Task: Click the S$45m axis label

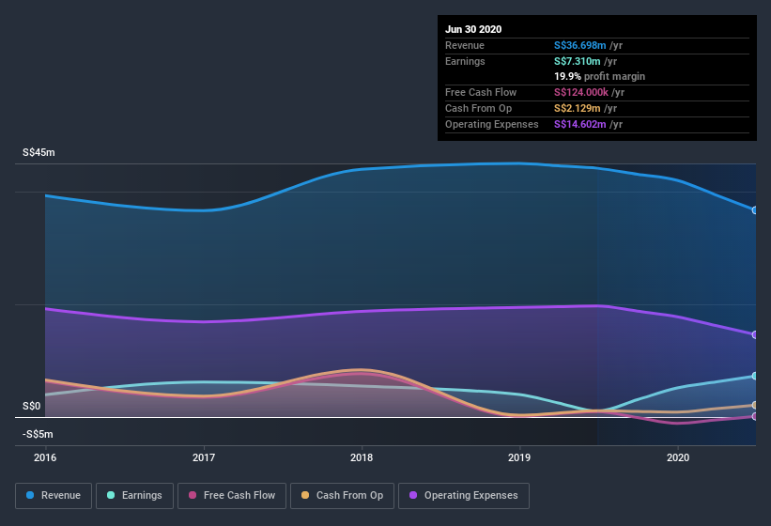Action: pos(39,152)
